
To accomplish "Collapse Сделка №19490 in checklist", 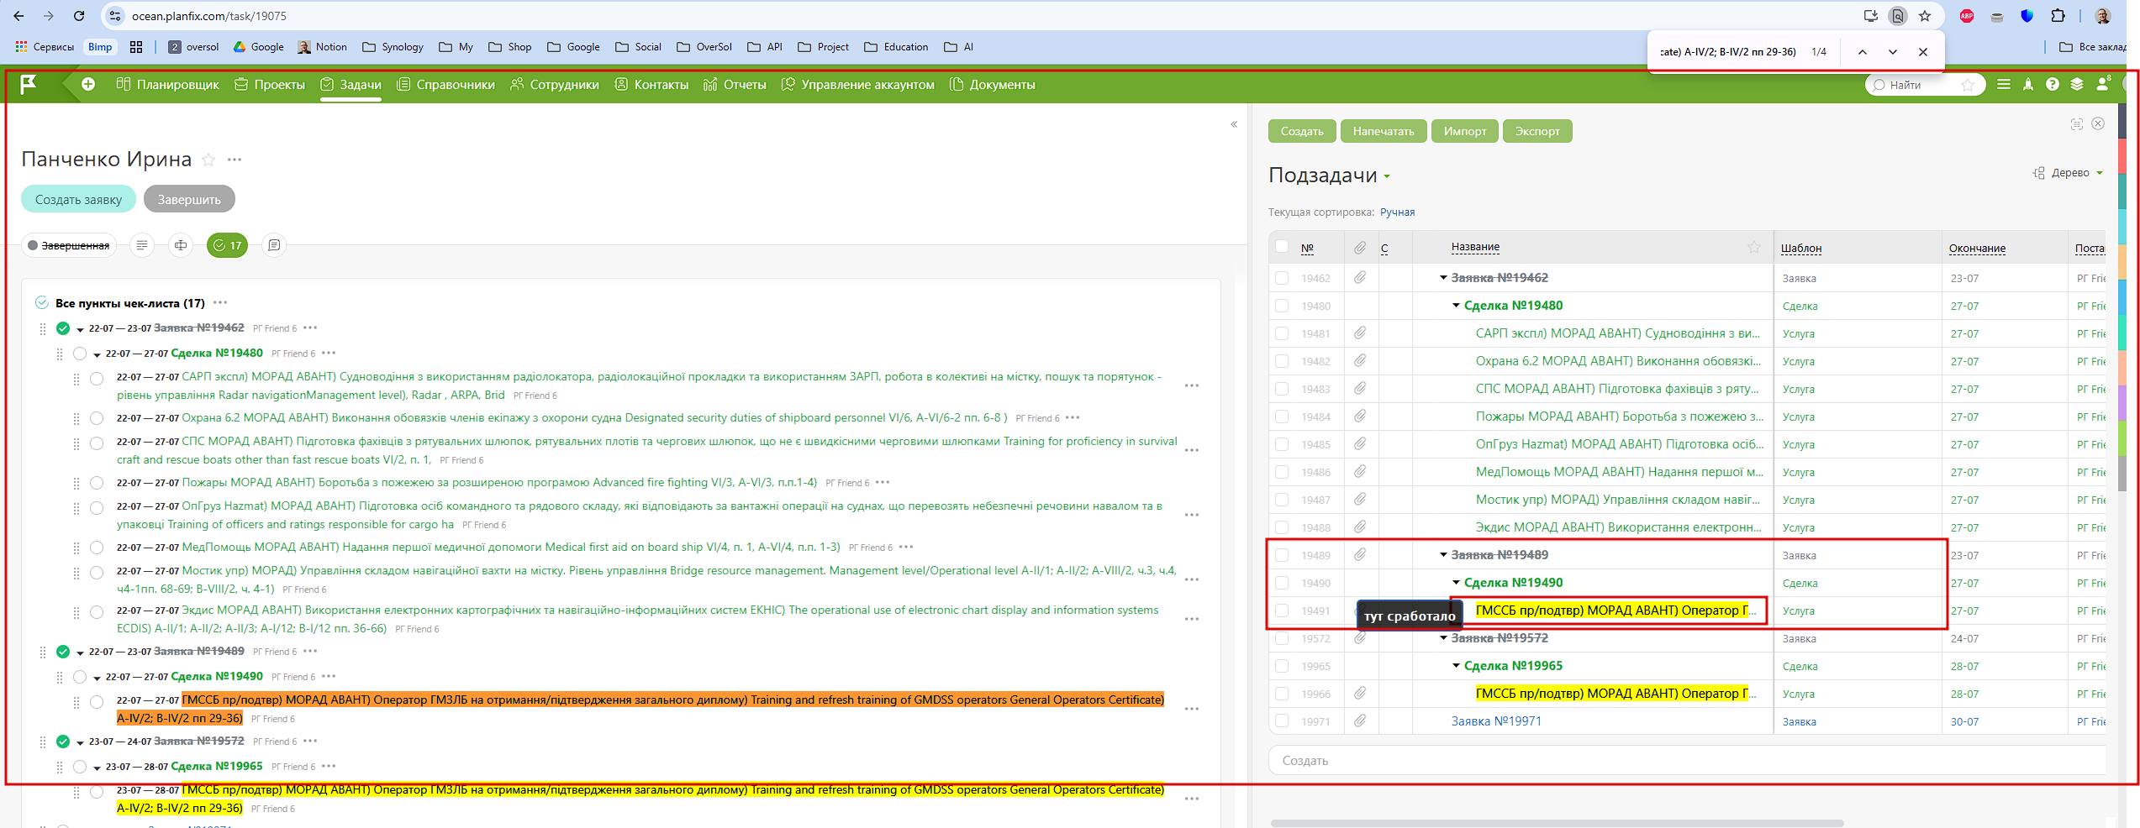I will coord(97,678).
